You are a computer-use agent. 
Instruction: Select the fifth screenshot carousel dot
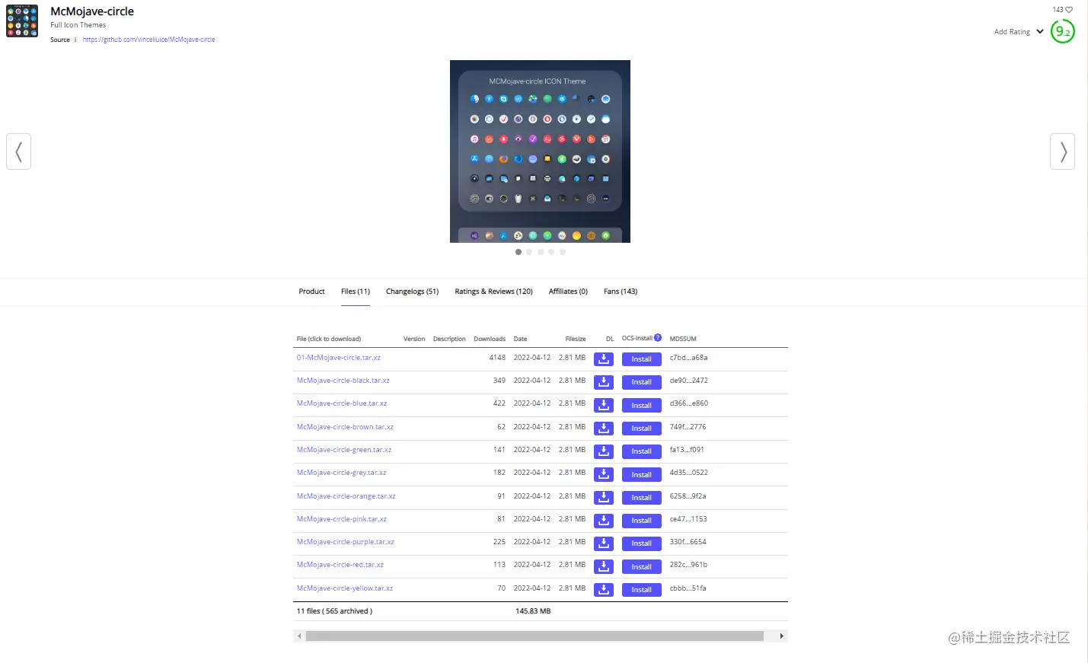(563, 252)
